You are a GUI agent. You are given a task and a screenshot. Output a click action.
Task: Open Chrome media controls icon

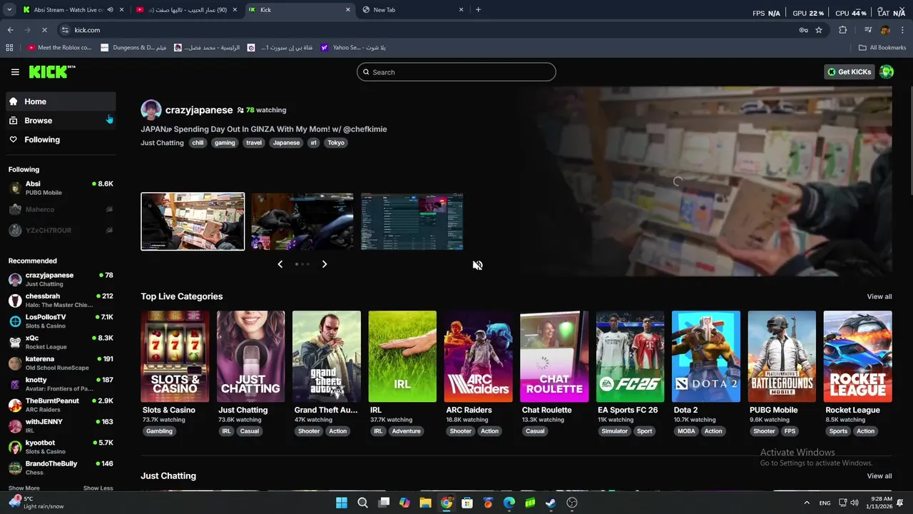tap(868, 30)
